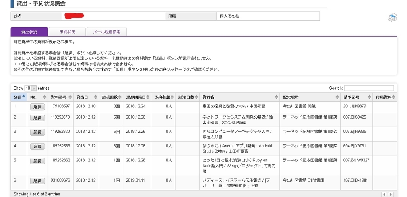Screen dimensions: 407x197
Task: Focus the Search input field
Action: click(x=369, y=88)
